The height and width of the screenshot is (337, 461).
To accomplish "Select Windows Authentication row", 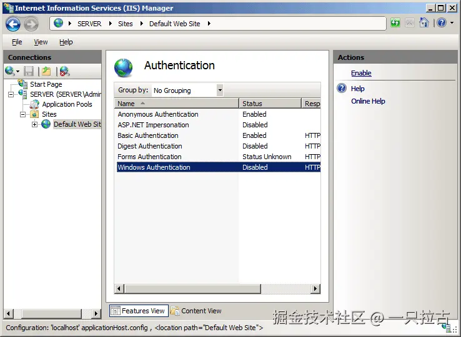I will [219, 167].
